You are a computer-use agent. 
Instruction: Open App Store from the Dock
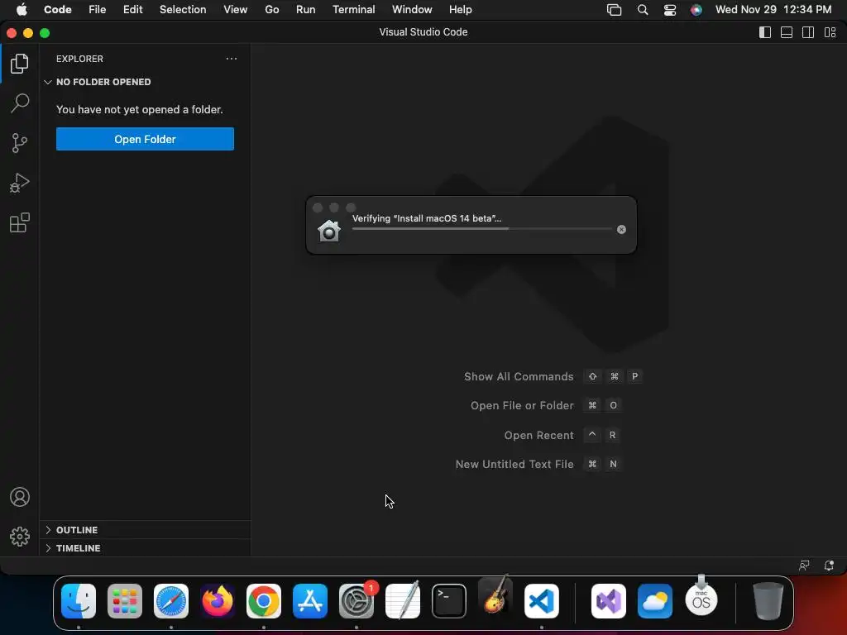point(310,601)
